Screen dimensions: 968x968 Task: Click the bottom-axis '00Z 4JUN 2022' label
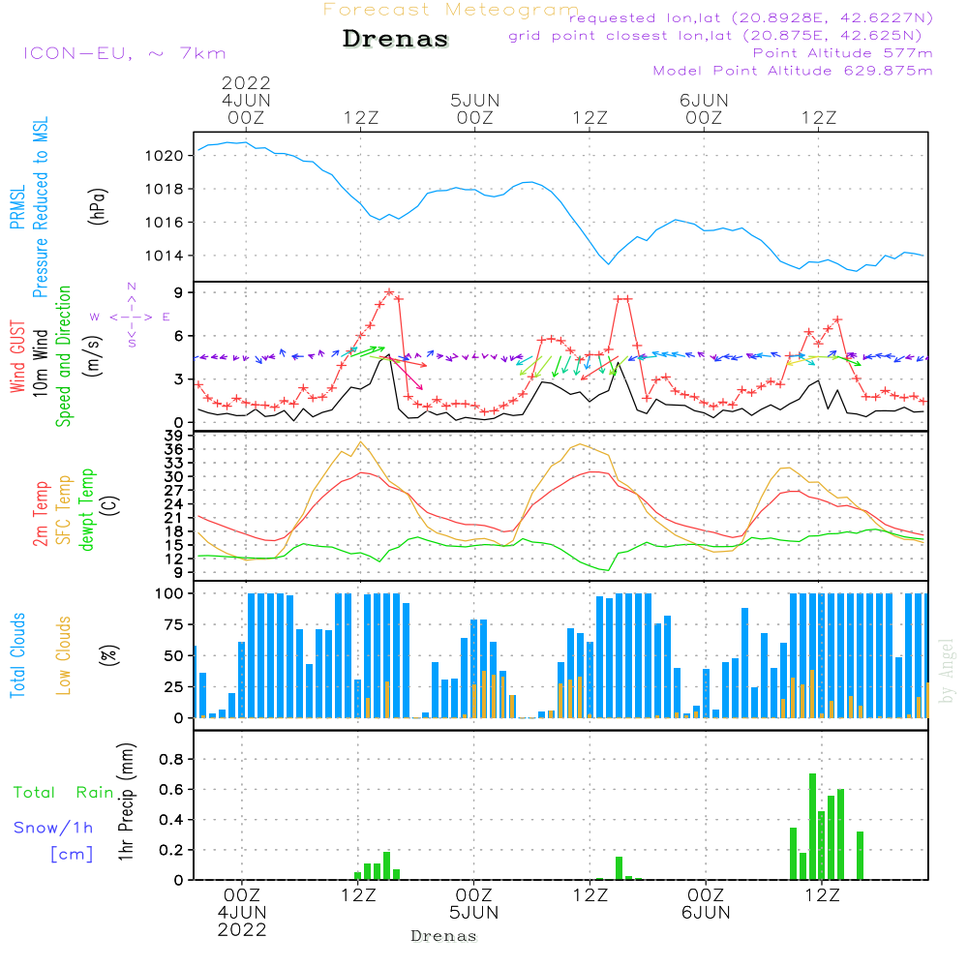click(x=242, y=913)
